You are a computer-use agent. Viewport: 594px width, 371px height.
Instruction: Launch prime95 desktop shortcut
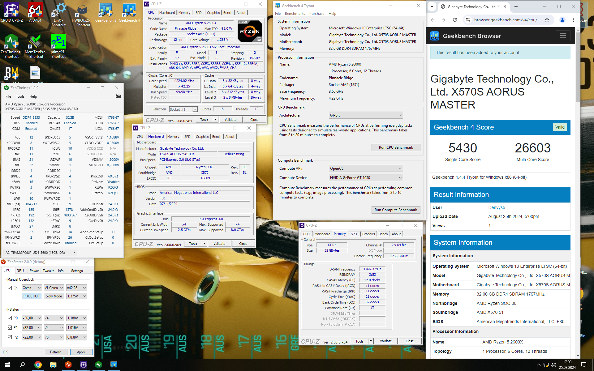coord(58,46)
